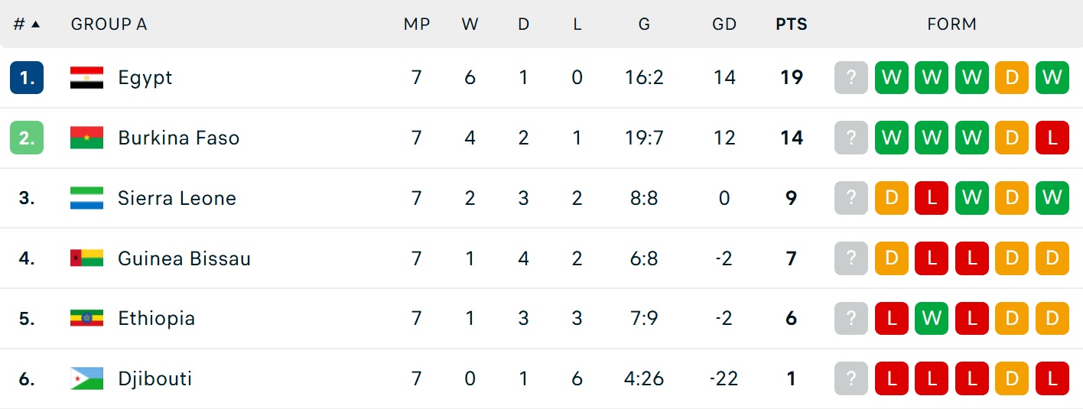Click the Burkina Faso flag icon
The height and width of the screenshot is (409, 1083).
(86, 138)
